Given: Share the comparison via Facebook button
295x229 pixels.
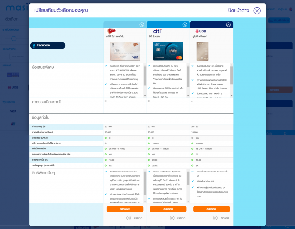Looking at the screenshot, I should (x=48, y=45).
